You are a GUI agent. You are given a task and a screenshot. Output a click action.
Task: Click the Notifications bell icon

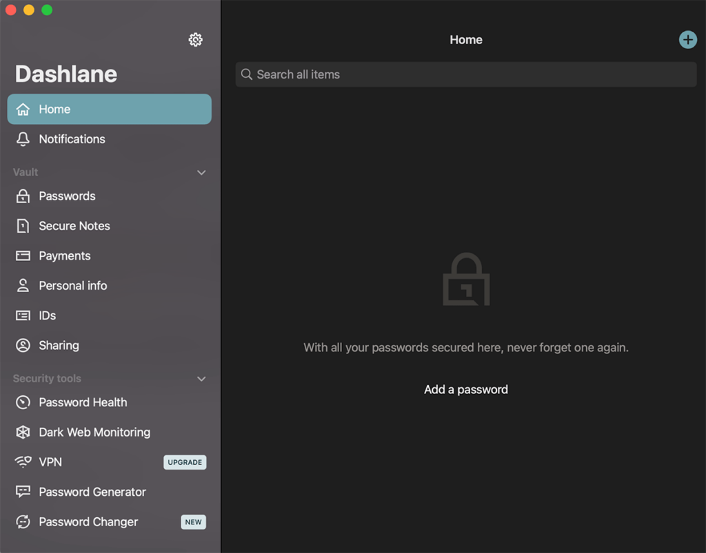(23, 139)
